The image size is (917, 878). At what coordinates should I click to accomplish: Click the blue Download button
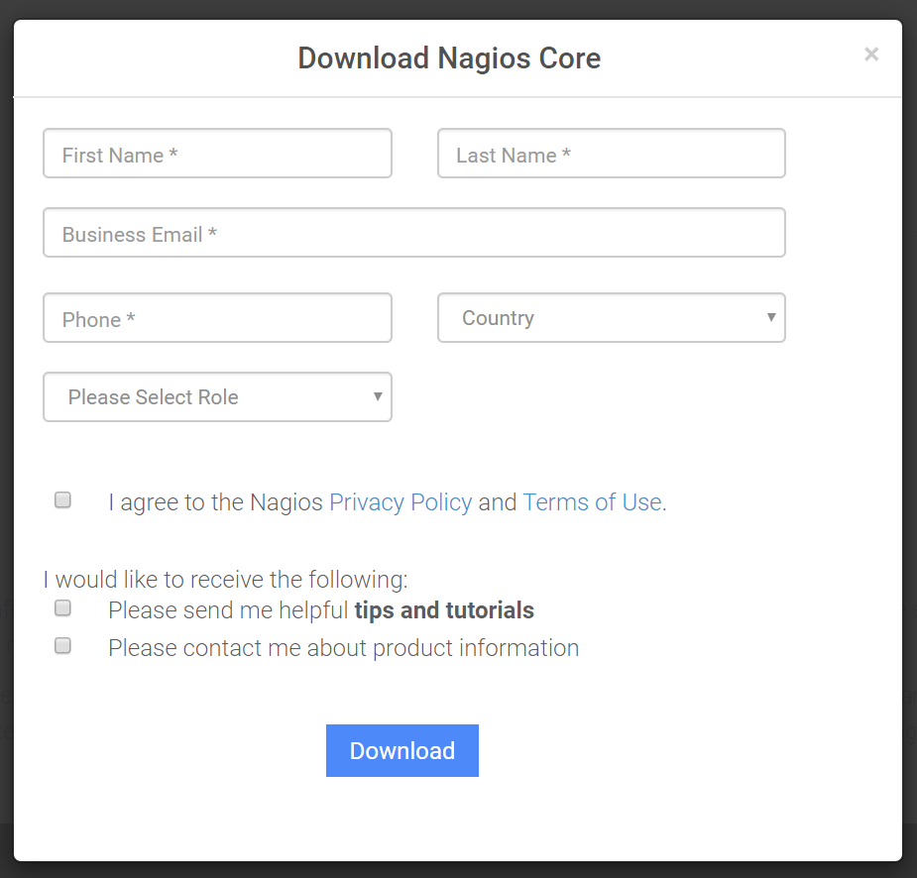pos(402,750)
